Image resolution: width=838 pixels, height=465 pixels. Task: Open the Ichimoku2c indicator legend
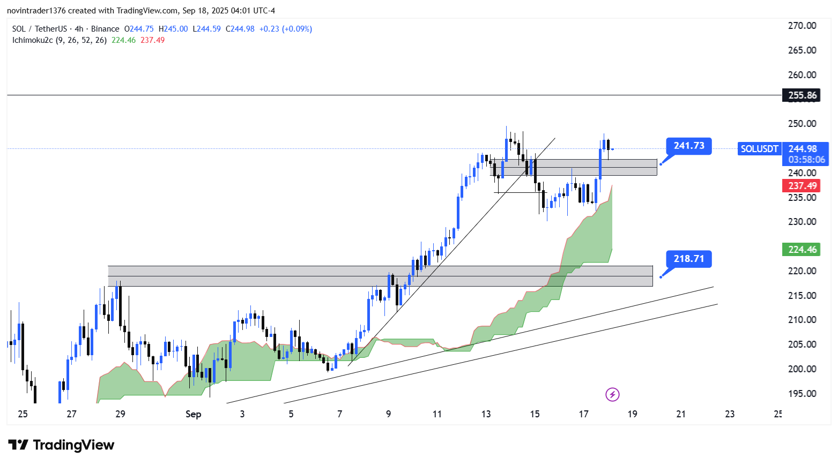(59, 40)
